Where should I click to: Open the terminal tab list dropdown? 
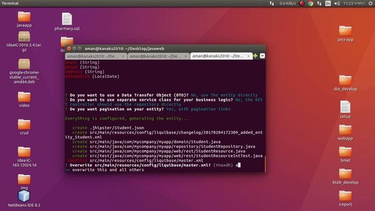tap(262, 56)
